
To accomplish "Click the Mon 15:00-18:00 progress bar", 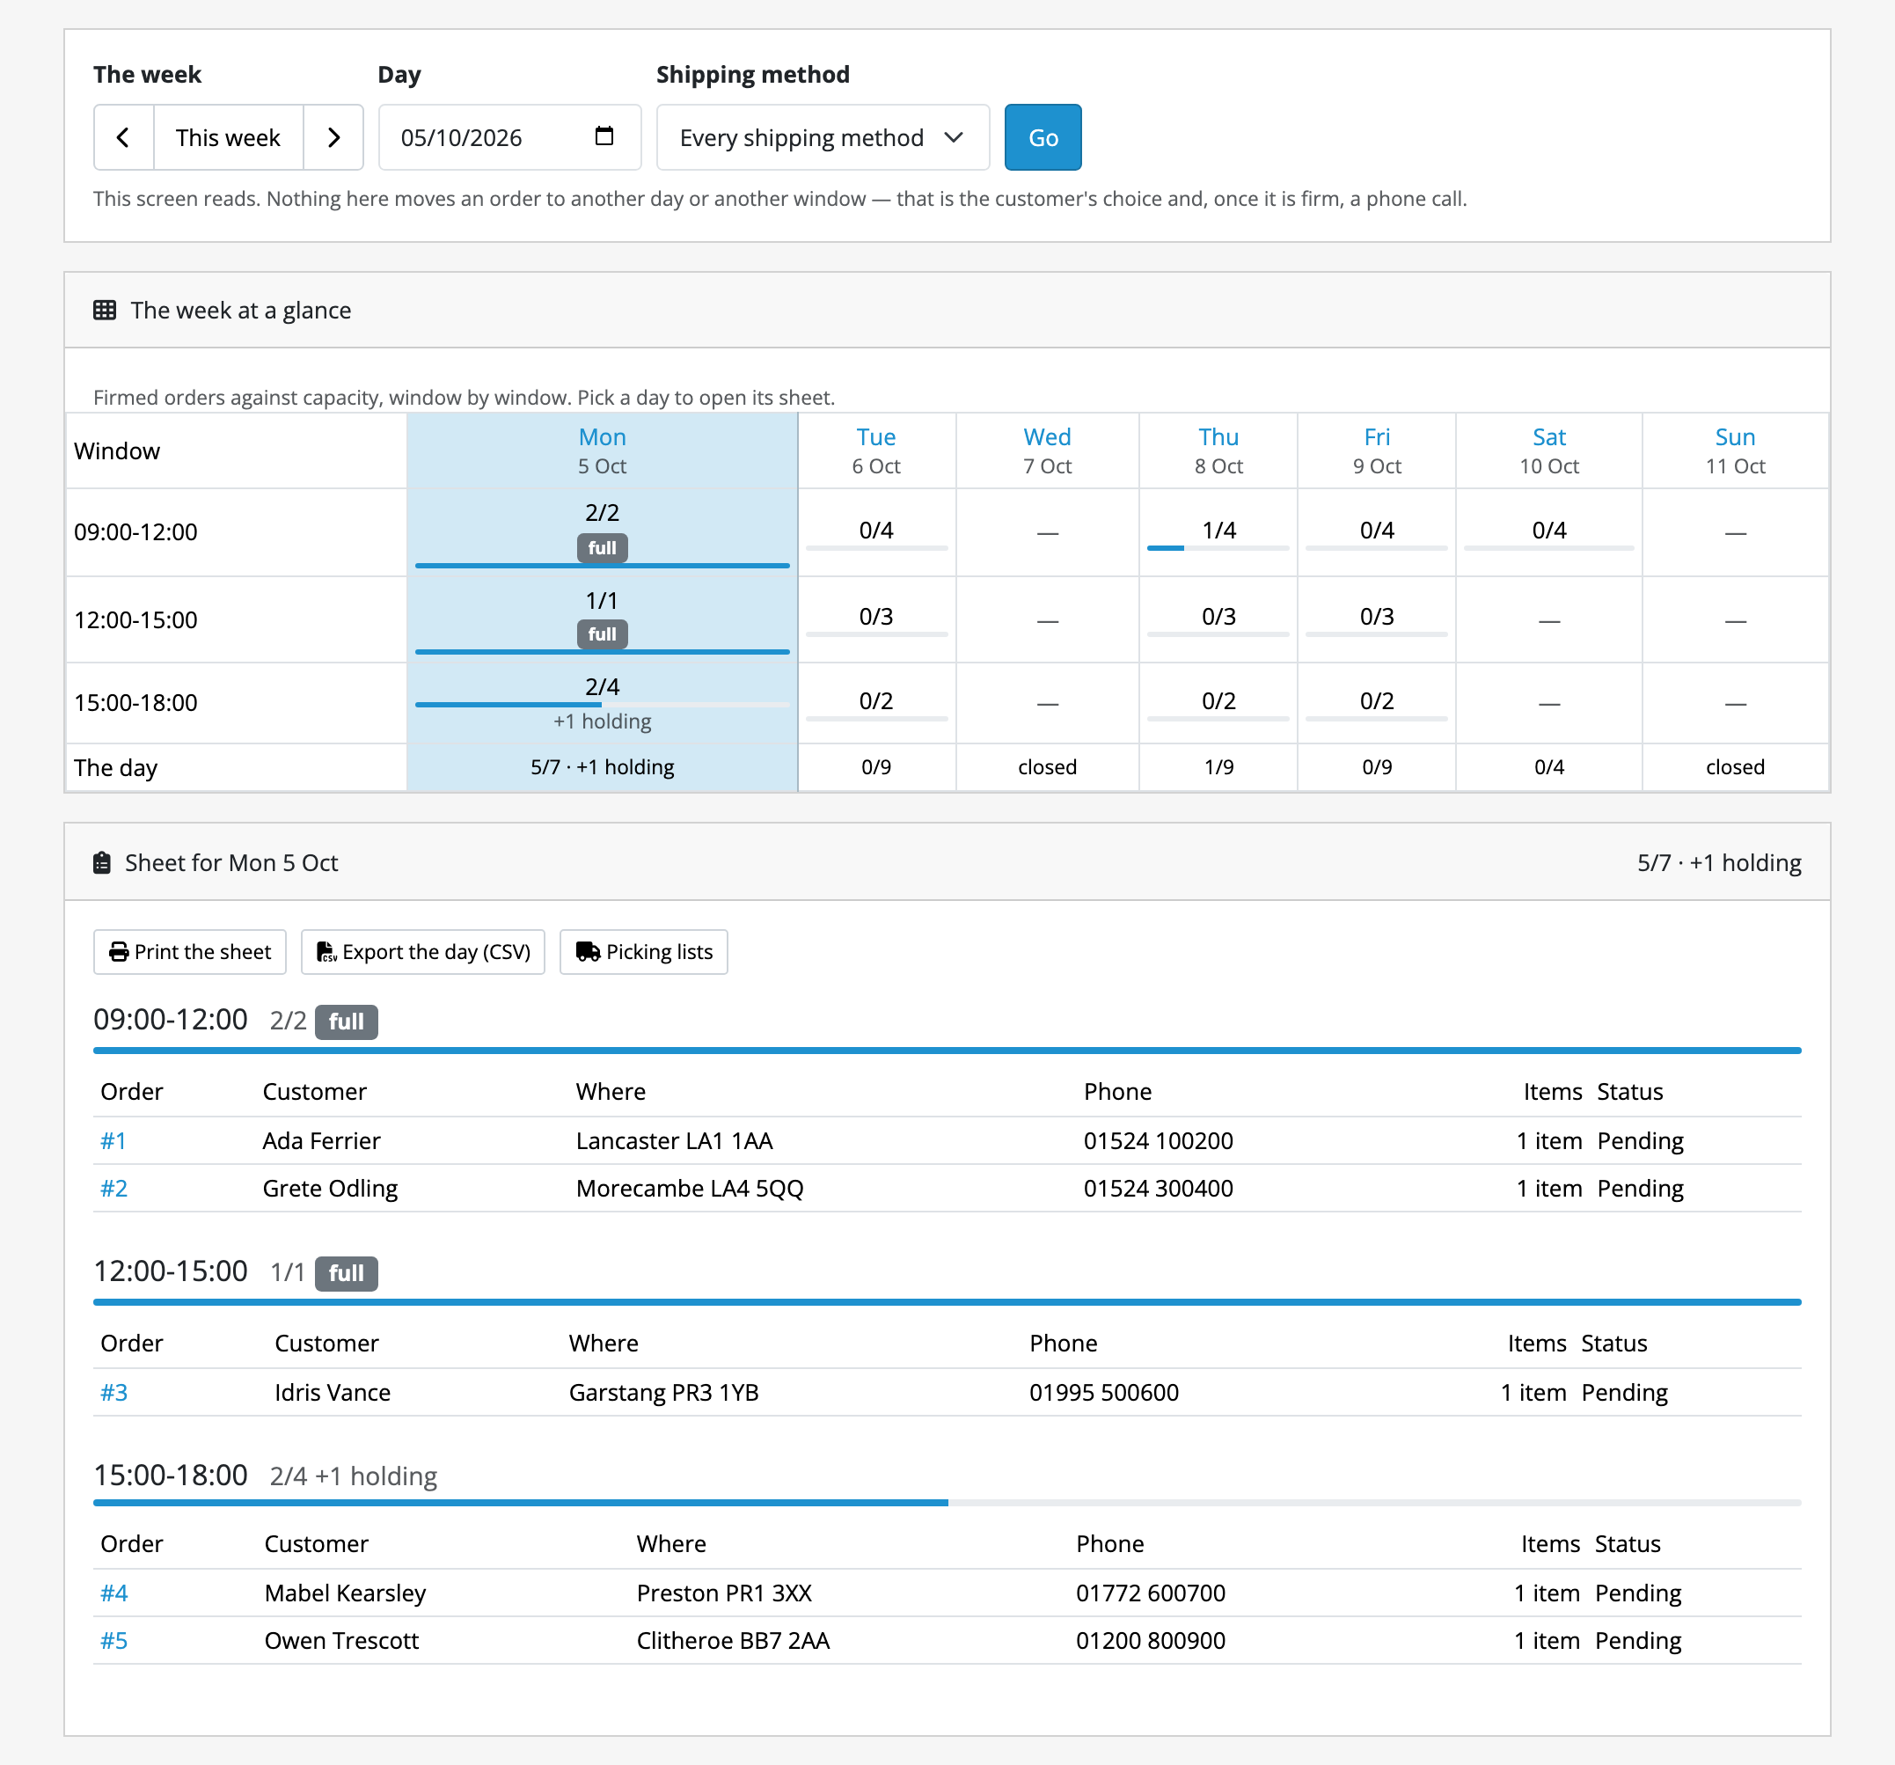I will (603, 705).
